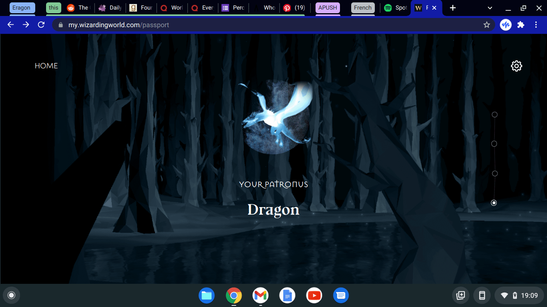
Task: Open a new browser tab
Action: [452, 8]
